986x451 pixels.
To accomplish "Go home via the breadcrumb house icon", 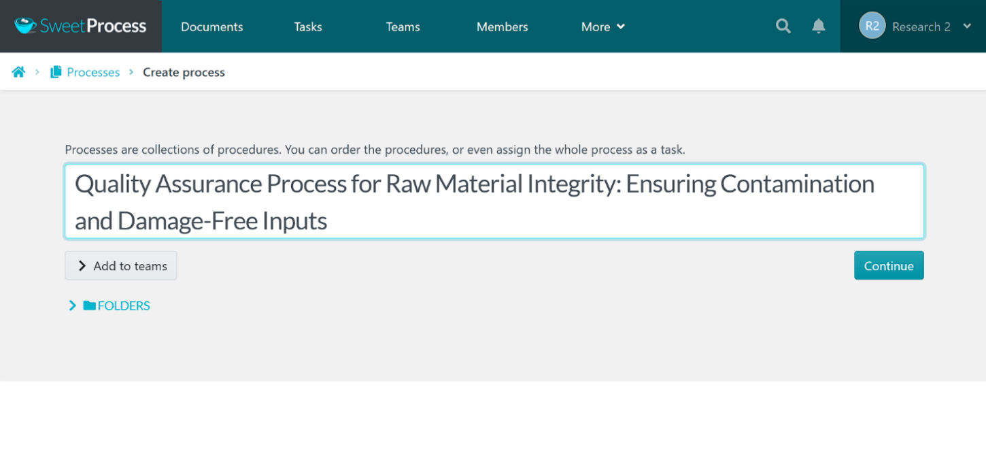I will point(18,72).
